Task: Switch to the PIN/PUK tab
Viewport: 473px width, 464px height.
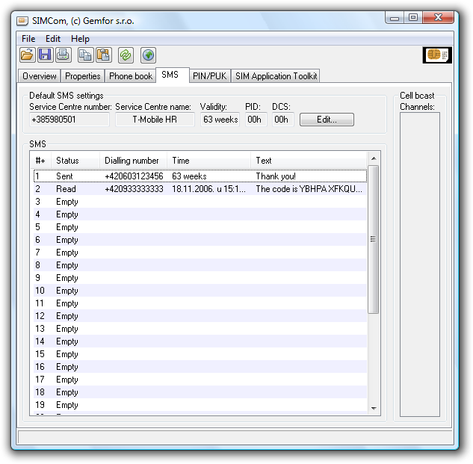Action: coord(209,76)
